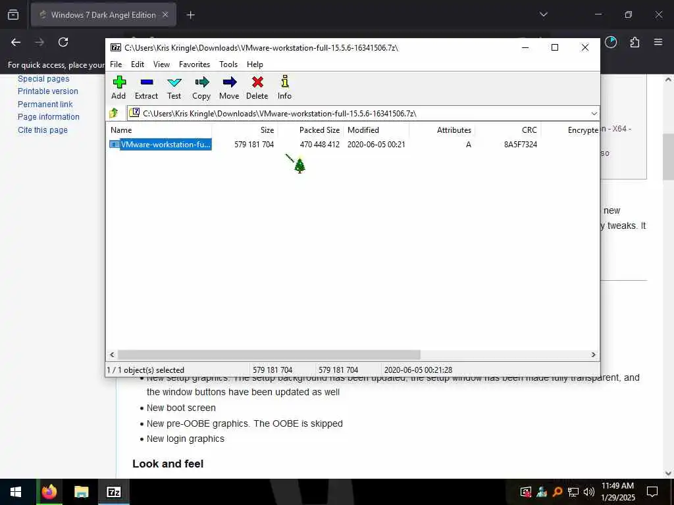The width and height of the screenshot is (674, 505).
Task: Click the Firefox page vertical scrollbar thumb
Action: pos(668,156)
